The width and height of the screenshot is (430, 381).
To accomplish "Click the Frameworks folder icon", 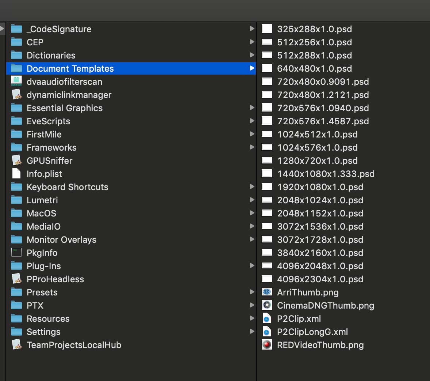I will [x=16, y=147].
